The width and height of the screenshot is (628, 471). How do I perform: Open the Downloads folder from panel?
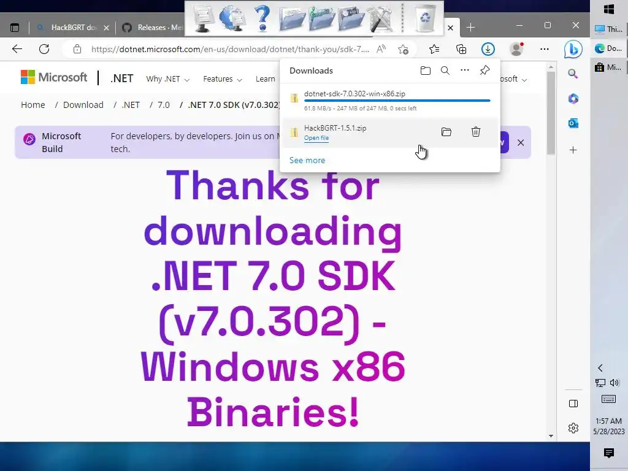[426, 71]
